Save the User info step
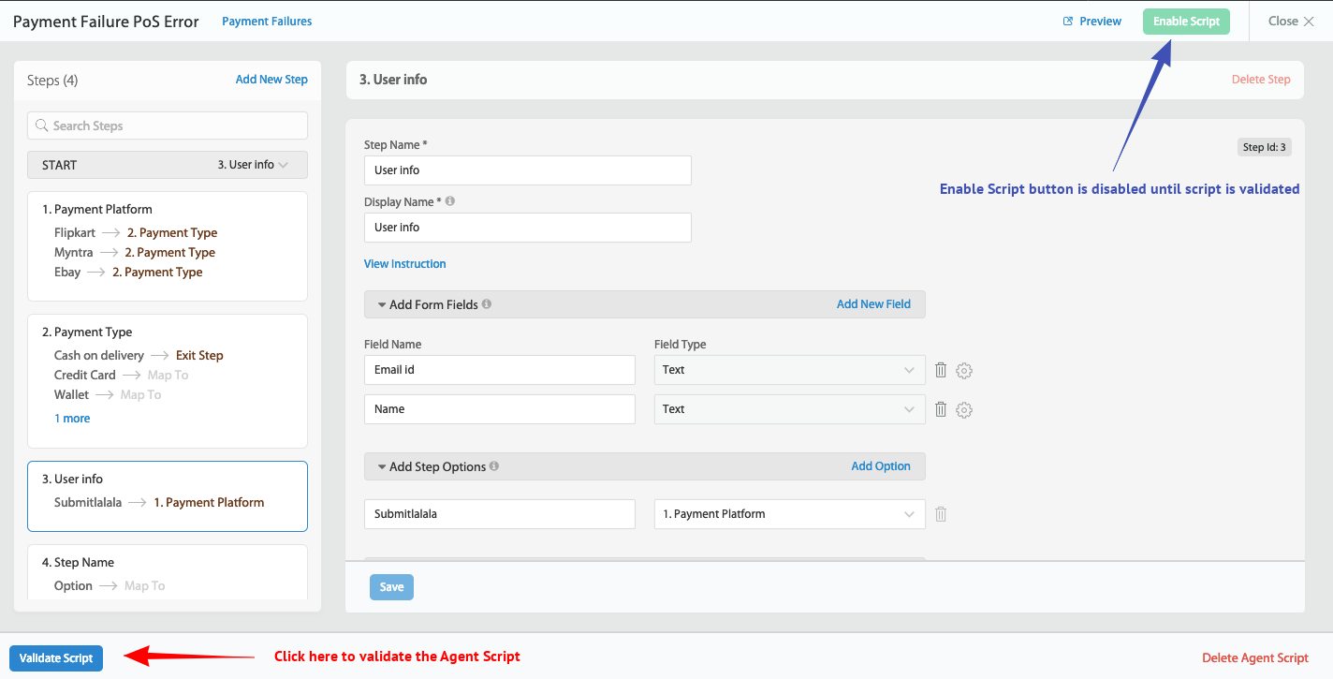This screenshot has width=1333, height=679. tap(391, 586)
